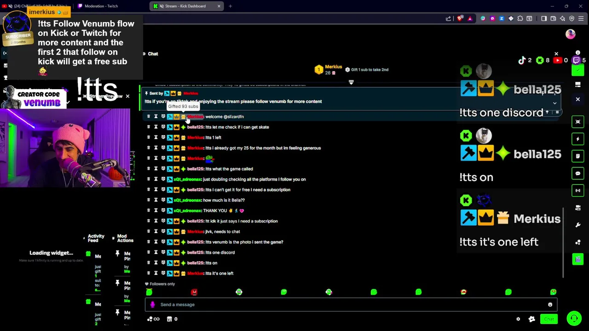Open the user profile avatar menu
Viewport: 589px width, 331px height.
pyautogui.click(x=571, y=34)
